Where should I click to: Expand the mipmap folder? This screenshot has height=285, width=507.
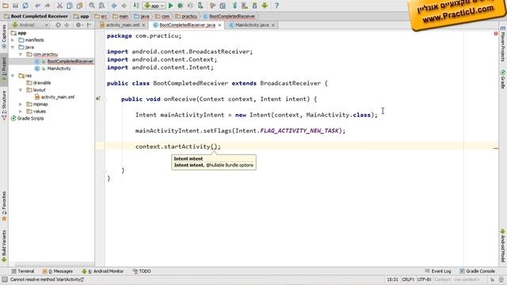pos(21,104)
